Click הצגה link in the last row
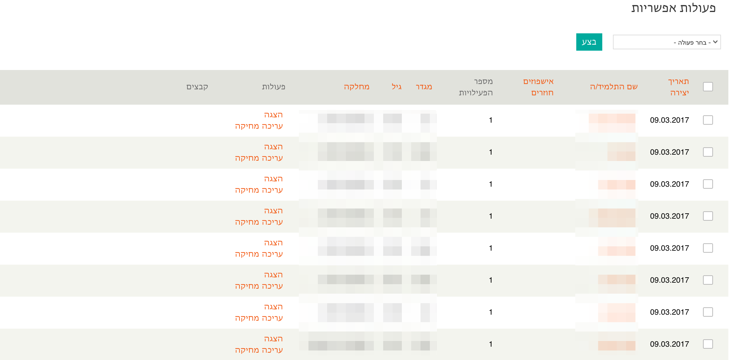This screenshot has width=729, height=360. point(273,339)
